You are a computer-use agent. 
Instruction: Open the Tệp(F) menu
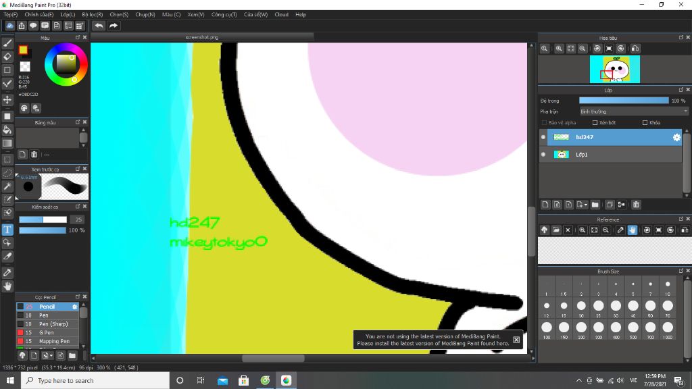coord(11,15)
